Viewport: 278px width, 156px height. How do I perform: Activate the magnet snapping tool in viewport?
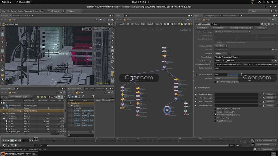click(x=3, y=60)
